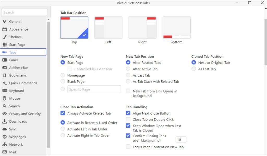Screen dimensions: 267x156
Task: Open the Webpages settings section
Action: click(x=23, y=137)
